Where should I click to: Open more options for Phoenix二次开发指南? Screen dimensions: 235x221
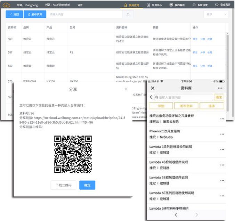pyautogui.click(x=222, y=134)
